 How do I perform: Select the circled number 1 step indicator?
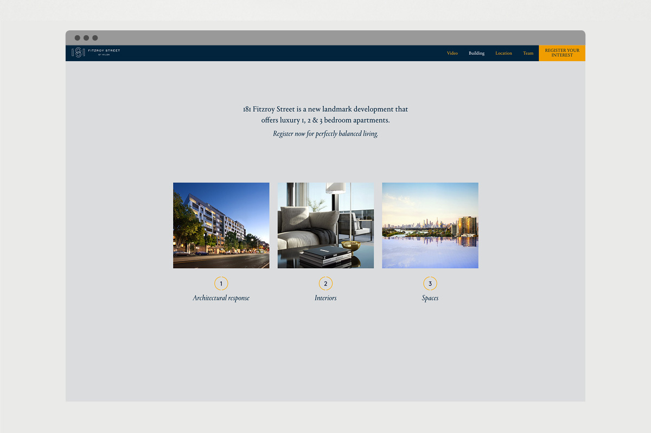(221, 283)
